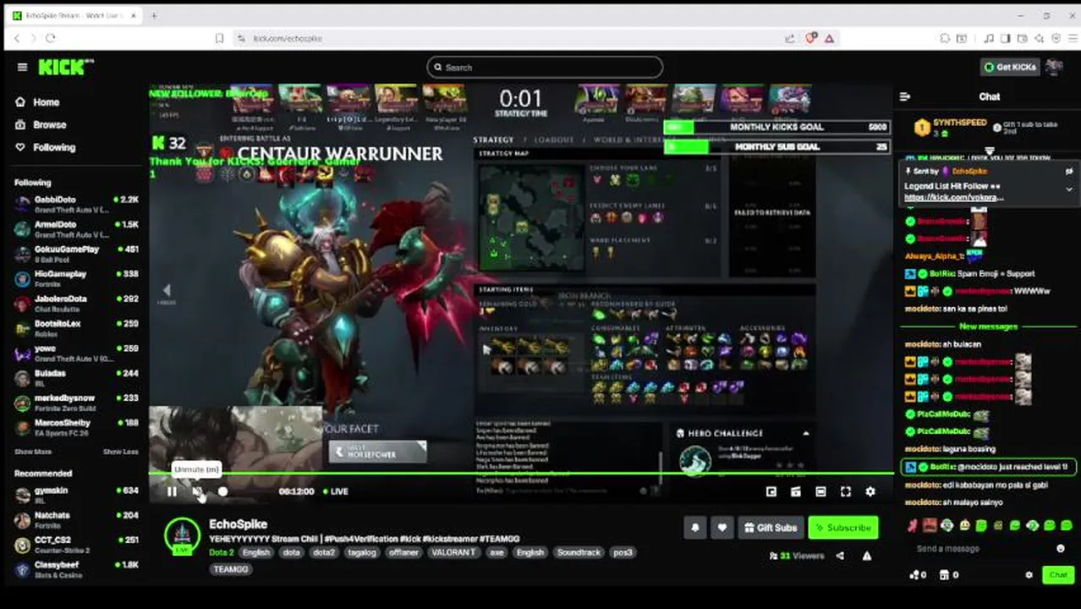The image size is (1081, 609).
Task: Open GokuuGamePlay channel in sidebar
Action: click(x=76, y=254)
